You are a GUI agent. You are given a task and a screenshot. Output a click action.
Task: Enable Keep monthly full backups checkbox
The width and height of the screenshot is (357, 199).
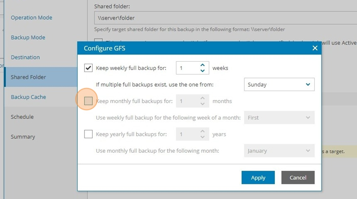pos(88,101)
